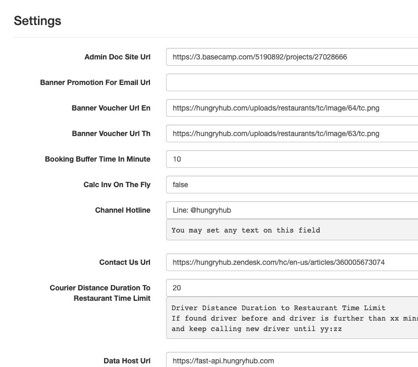Edit the Booking Buffer Time In Minute value

point(292,159)
